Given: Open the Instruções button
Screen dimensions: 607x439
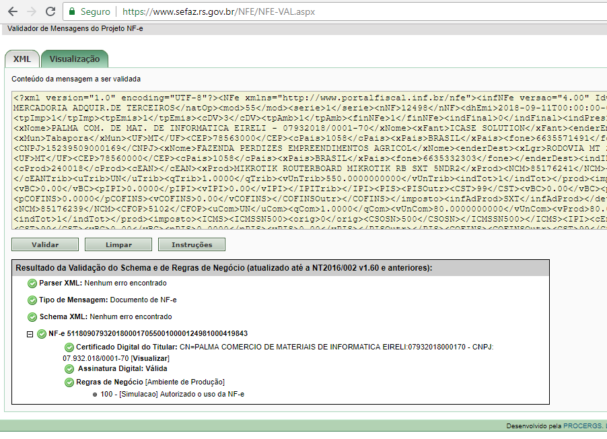Looking at the screenshot, I should pyautogui.click(x=192, y=244).
